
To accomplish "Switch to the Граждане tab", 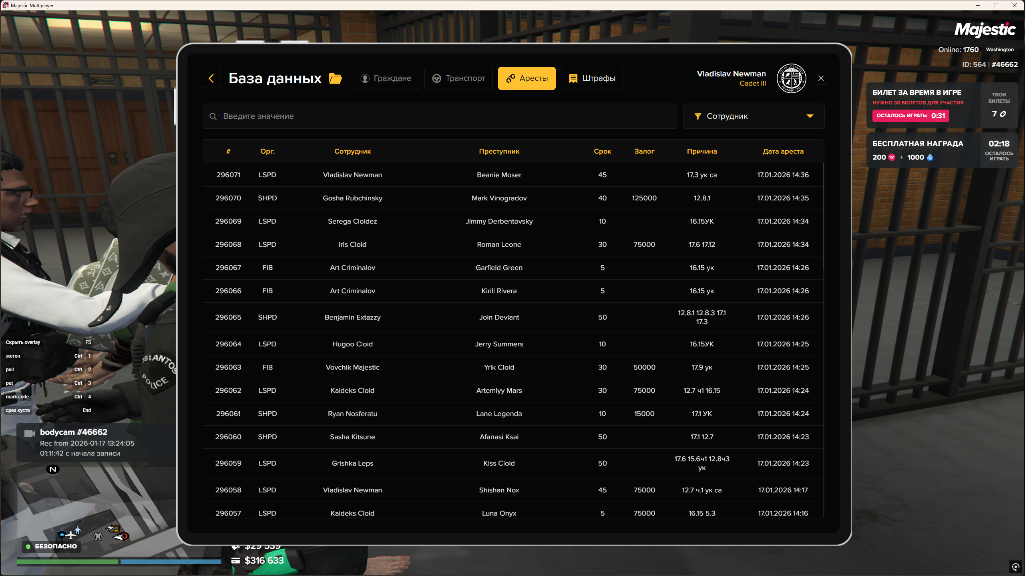I will 386,78.
